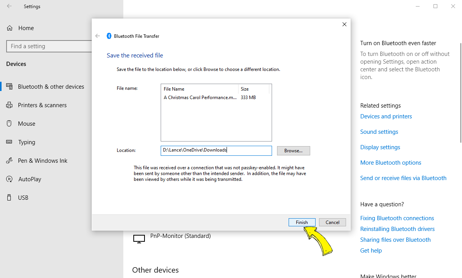
Task: Maximize the Settings window
Action: [x=435, y=6]
